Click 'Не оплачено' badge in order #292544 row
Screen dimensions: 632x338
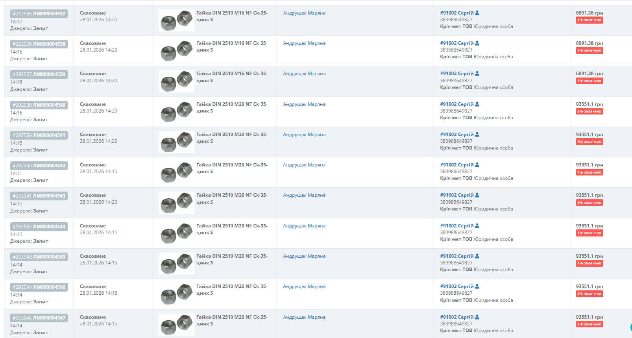(x=589, y=294)
